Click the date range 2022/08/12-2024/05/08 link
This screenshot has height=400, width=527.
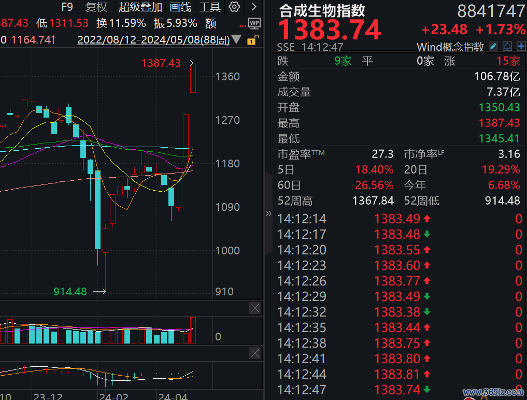pyautogui.click(x=153, y=40)
